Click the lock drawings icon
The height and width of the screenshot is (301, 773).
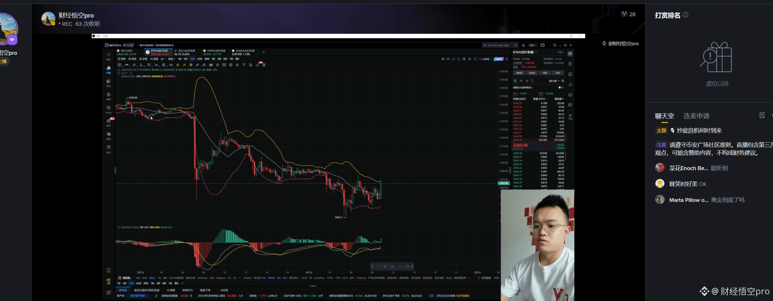218,65
